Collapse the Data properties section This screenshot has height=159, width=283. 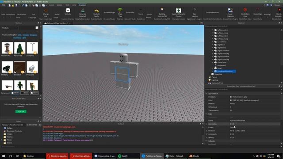pos(207,114)
